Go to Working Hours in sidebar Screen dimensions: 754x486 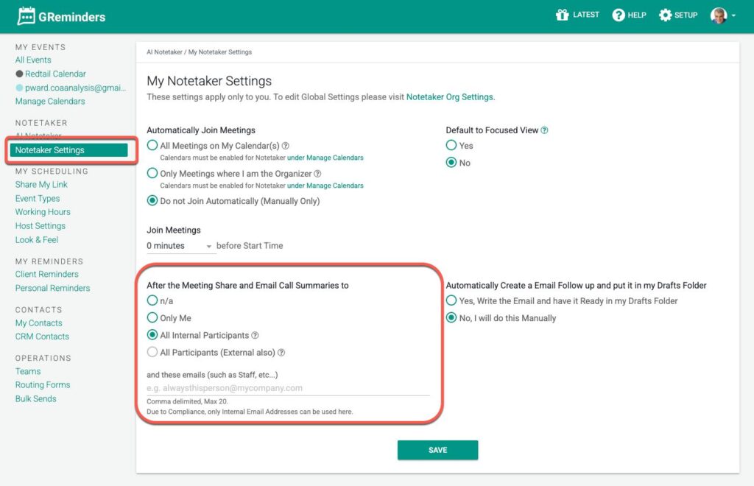40,212
